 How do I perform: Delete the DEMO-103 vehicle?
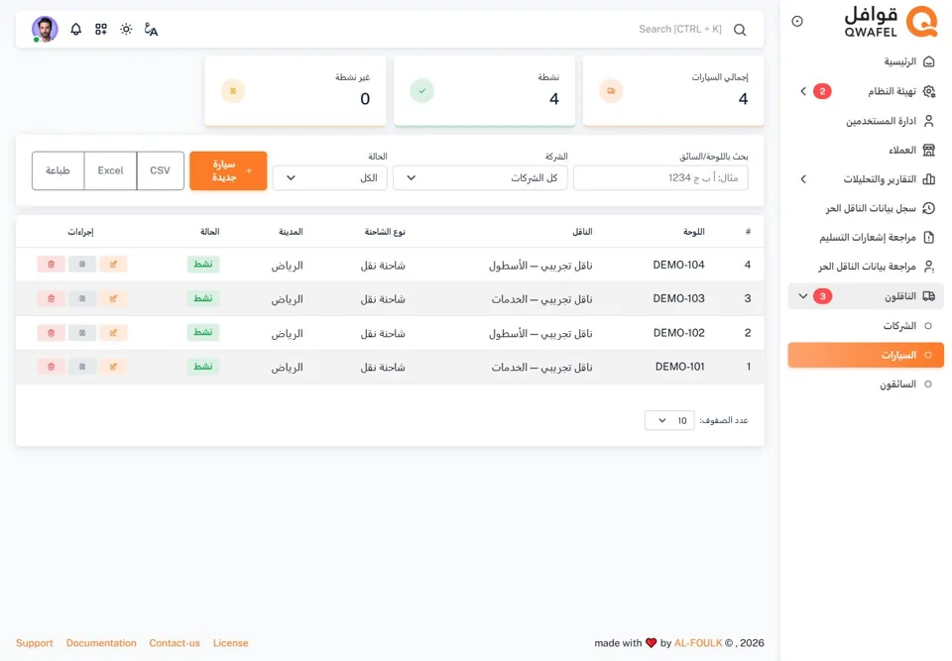click(51, 298)
